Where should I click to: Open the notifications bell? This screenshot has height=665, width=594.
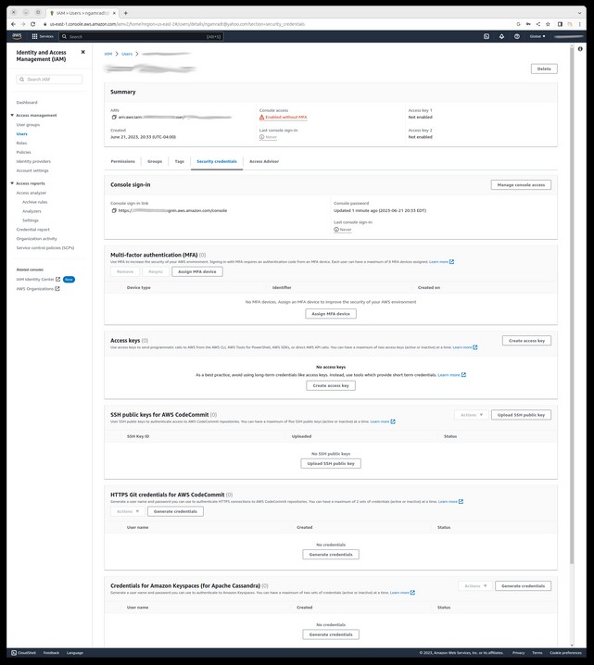501,36
